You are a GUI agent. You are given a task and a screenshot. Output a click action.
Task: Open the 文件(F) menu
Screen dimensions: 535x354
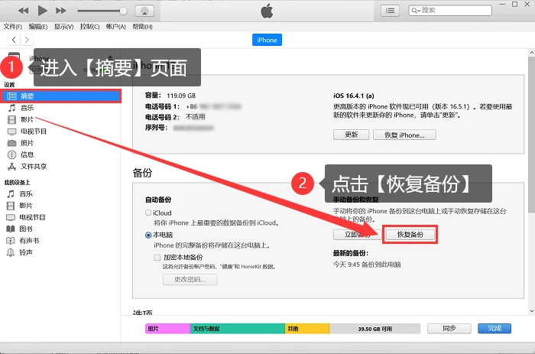click(x=13, y=27)
